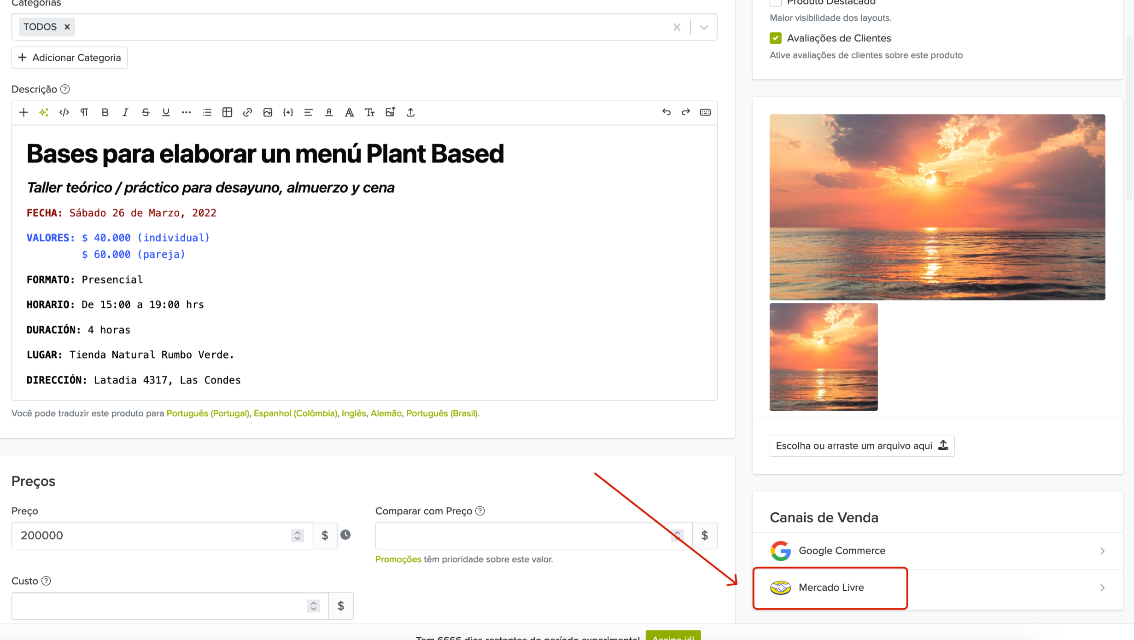Insert a table in the description
Viewport: 1134px width, 640px height.
227,112
